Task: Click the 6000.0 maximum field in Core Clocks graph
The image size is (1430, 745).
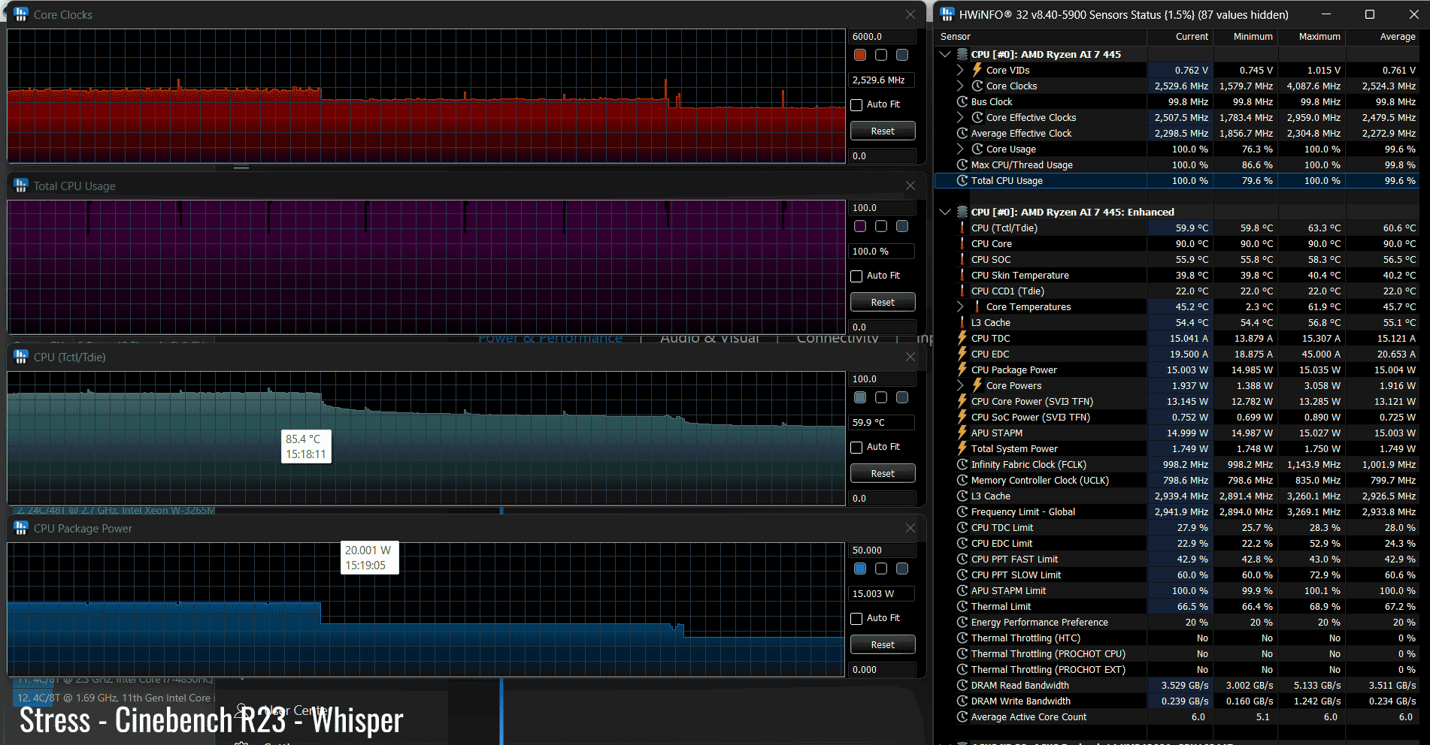Action: (883, 36)
